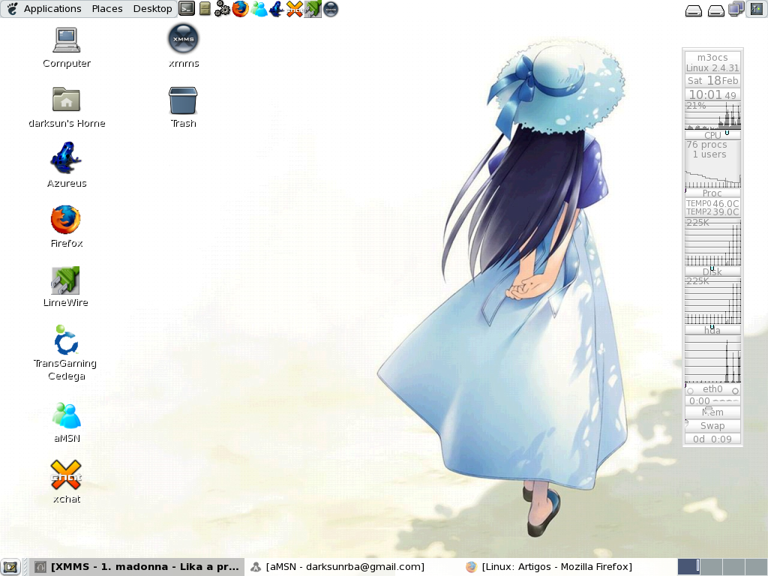Click the Proc label in GKrellM

(712, 193)
